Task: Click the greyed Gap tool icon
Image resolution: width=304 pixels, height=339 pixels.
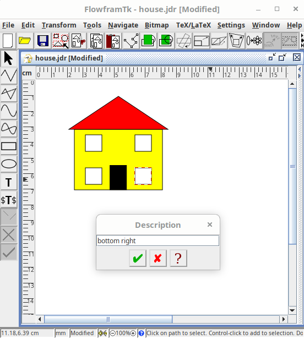Action: (x=9, y=217)
